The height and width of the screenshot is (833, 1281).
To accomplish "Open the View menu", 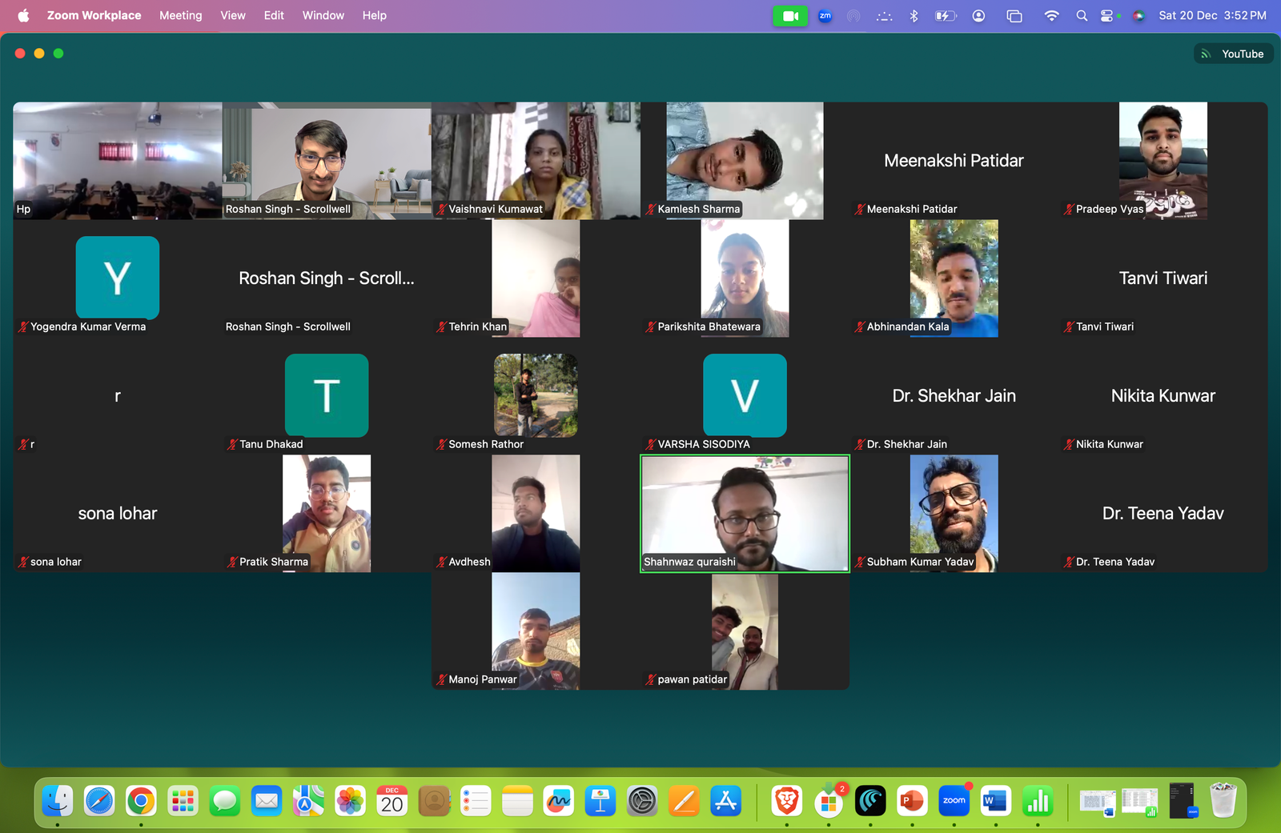I will tap(233, 15).
